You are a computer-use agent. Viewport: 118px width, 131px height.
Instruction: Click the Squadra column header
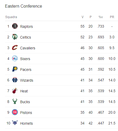pos(11,17)
